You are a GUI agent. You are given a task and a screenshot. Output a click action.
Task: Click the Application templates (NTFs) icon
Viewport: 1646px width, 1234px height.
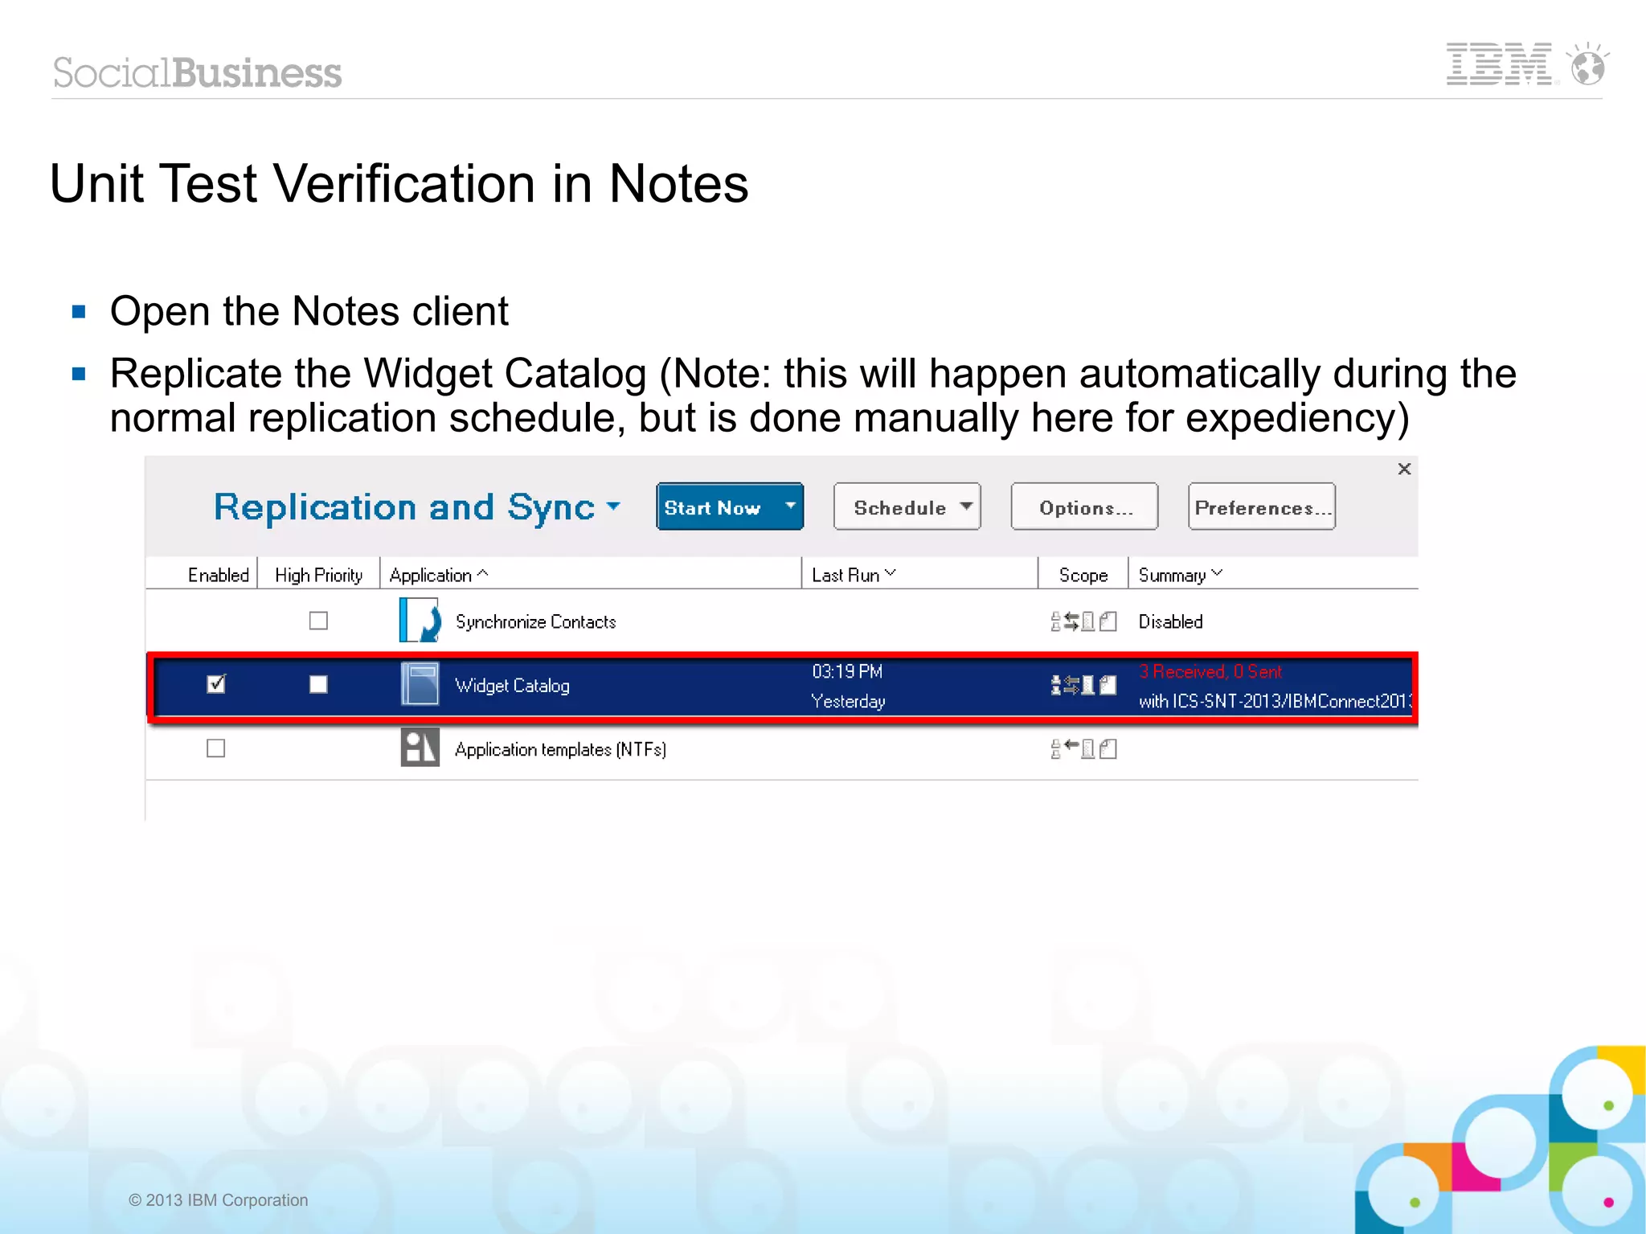point(420,748)
